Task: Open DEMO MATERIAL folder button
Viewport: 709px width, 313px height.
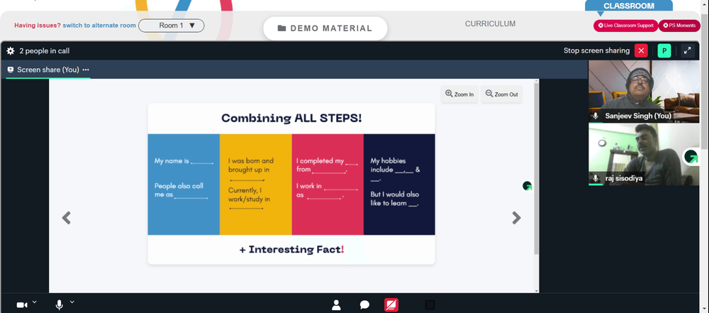Action: [x=325, y=28]
